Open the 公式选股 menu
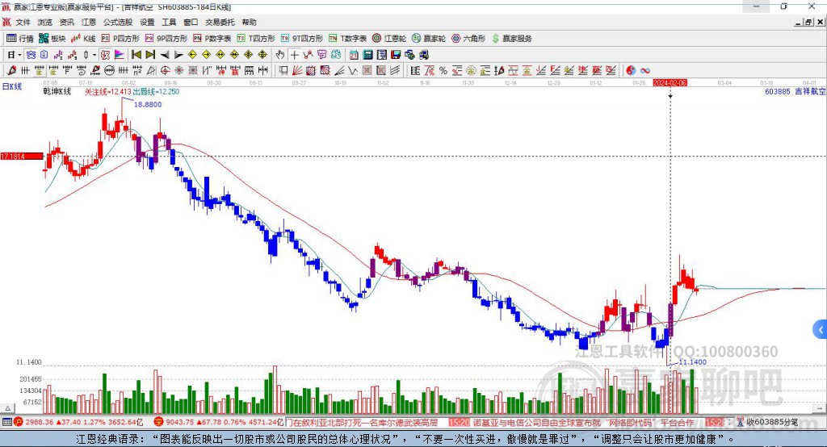The height and width of the screenshot is (447, 827). pyautogui.click(x=118, y=22)
